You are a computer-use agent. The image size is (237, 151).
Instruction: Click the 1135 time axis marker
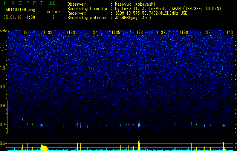pyautogui.click(x=116, y=32)
